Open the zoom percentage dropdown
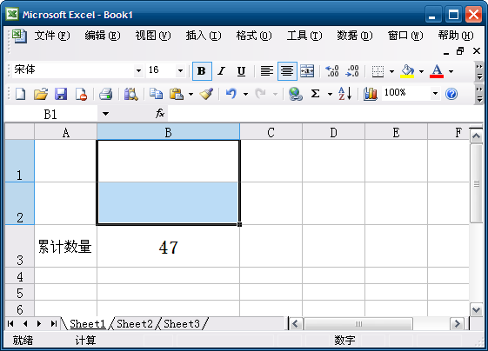This screenshot has height=351, width=488. pos(435,93)
